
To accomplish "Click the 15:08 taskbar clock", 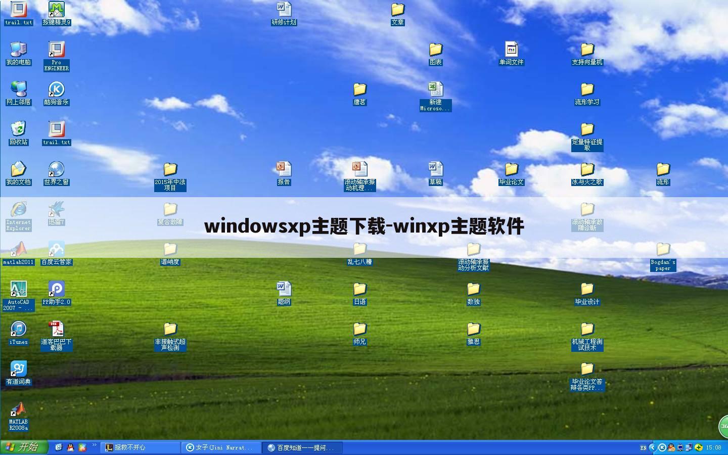I will [x=713, y=447].
